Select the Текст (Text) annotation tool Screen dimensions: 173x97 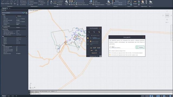click(x=51, y=2)
